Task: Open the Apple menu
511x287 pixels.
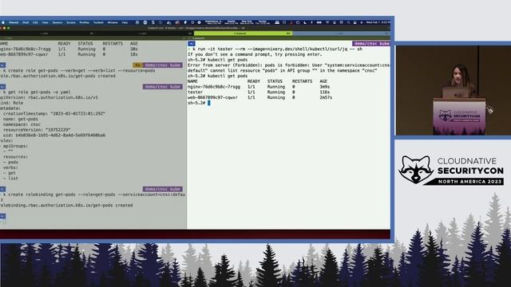Action: click(x=3, y=22)
